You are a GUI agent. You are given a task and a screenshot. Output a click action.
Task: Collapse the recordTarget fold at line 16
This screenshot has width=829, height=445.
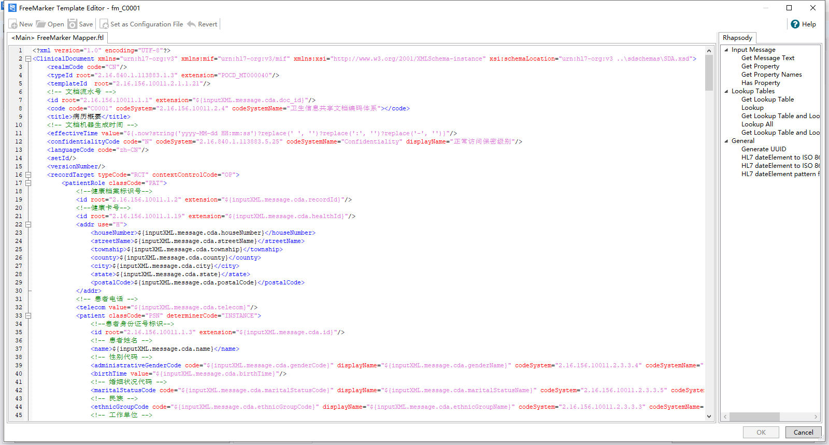28,175
